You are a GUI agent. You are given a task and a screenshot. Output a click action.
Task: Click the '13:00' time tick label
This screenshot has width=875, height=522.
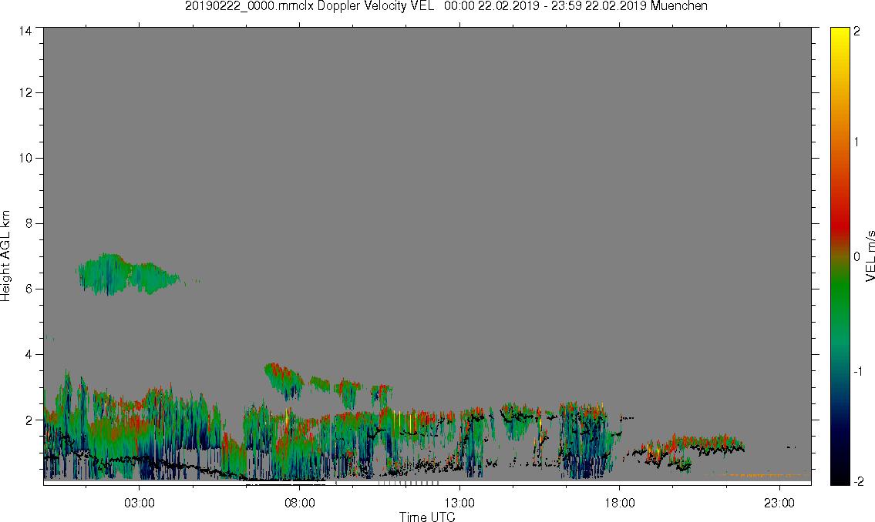459,503
